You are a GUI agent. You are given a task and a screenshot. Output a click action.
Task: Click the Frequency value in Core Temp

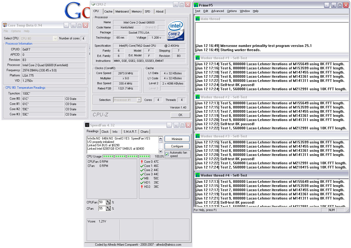click(53, 70)
